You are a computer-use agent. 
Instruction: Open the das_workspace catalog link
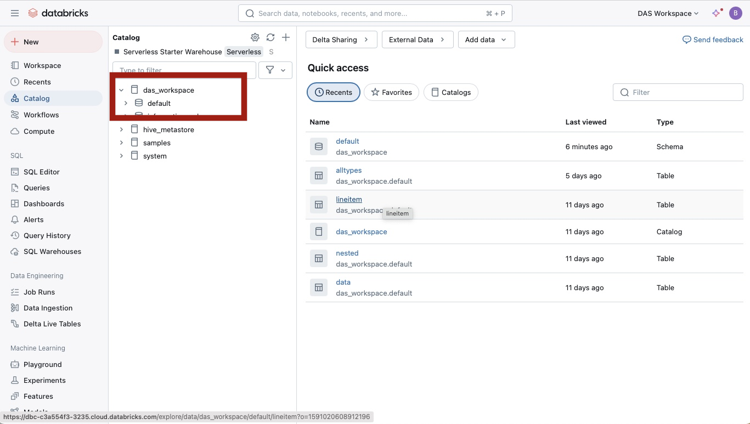(x=362, y=231)
